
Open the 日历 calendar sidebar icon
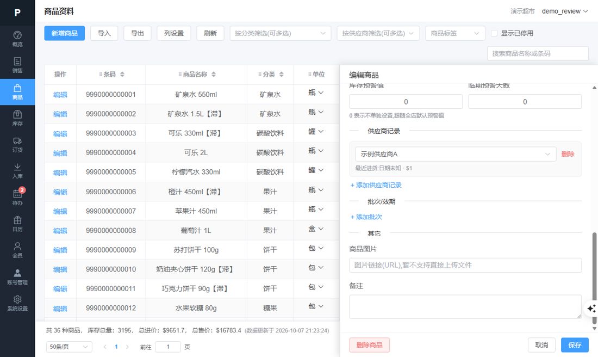pos(17,224)
